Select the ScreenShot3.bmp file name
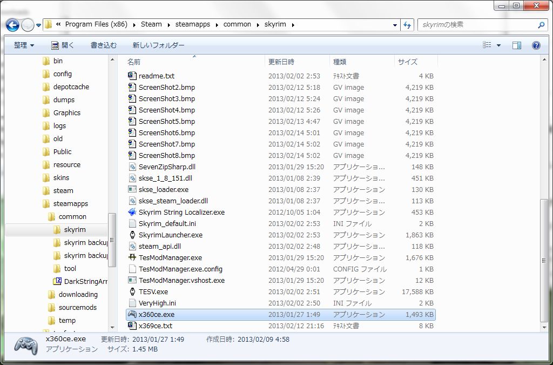The image size is (553, 365). coord(166,98)
